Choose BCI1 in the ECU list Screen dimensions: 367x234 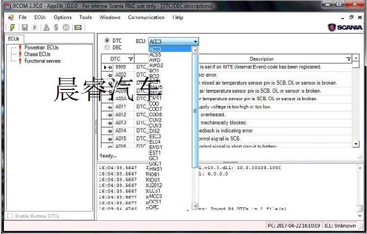170,71
